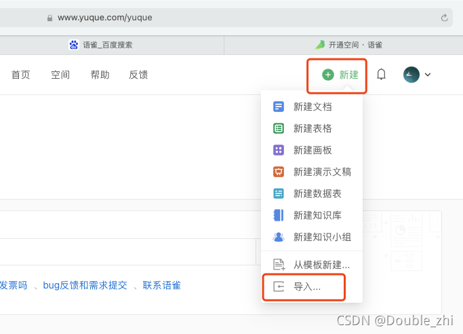Click the blue notebook icon

coord(279,215)
